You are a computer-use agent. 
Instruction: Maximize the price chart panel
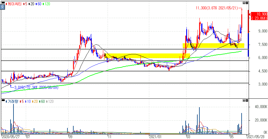click(x=244, y=3)
